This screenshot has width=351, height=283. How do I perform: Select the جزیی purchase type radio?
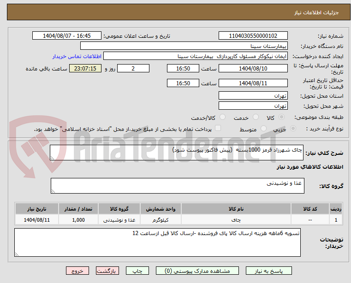coord(293,129)
